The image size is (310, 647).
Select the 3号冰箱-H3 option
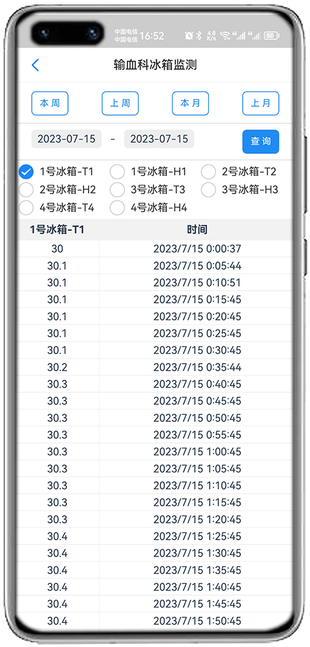pos(208,190)
